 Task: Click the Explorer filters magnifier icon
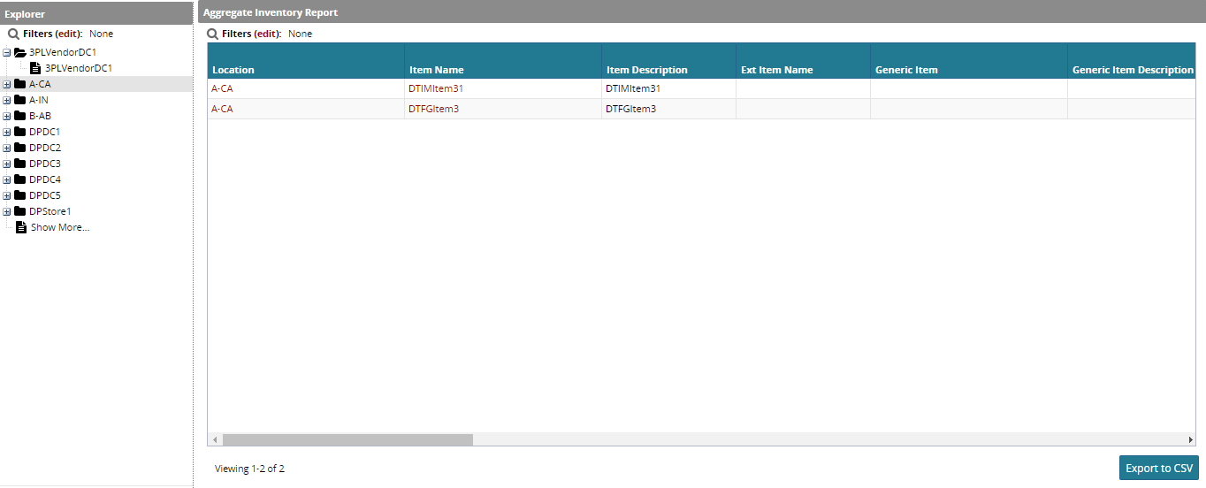[14, 34]
